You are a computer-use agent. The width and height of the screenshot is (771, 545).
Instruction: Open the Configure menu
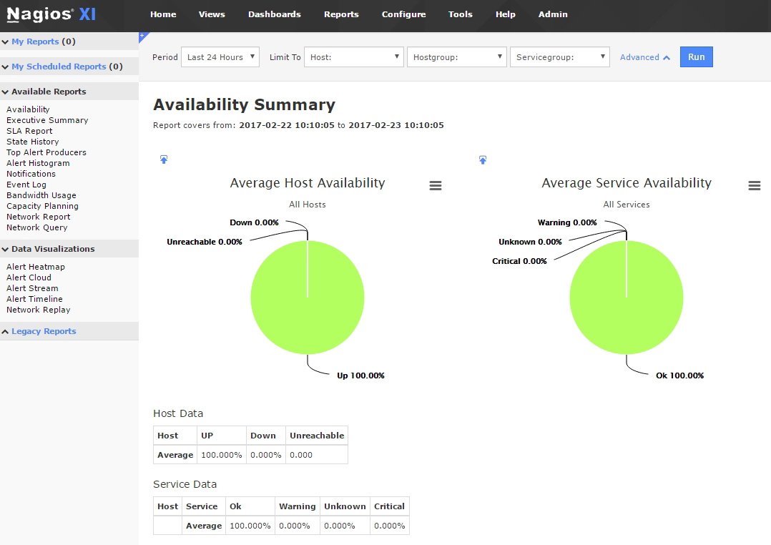(x=403, y=14)
